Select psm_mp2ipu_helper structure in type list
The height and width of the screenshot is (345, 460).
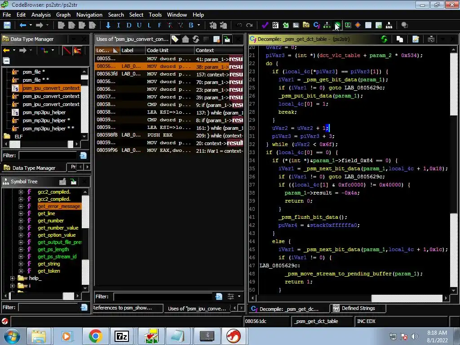pyautogui.click(x=44, y=112)
